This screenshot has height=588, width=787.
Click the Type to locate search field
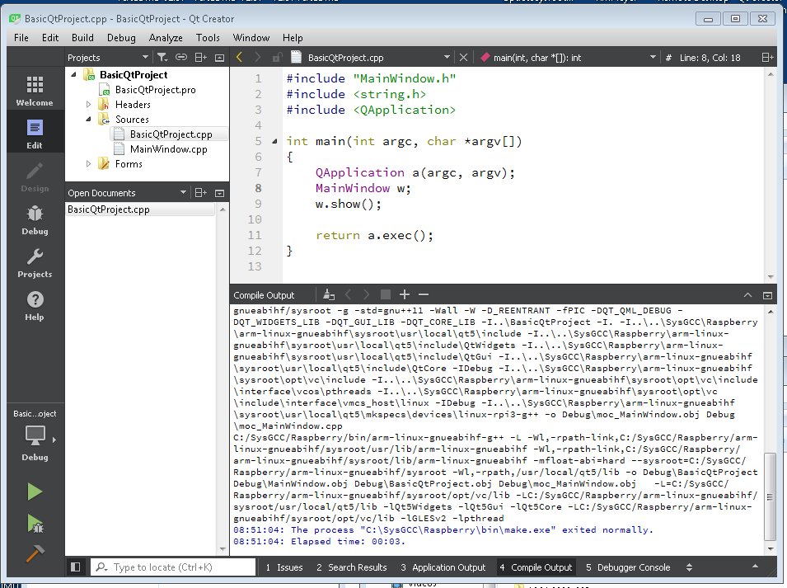click(x=173, y=567)
